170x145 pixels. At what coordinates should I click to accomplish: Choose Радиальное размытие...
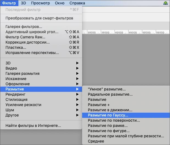(126, 94)
